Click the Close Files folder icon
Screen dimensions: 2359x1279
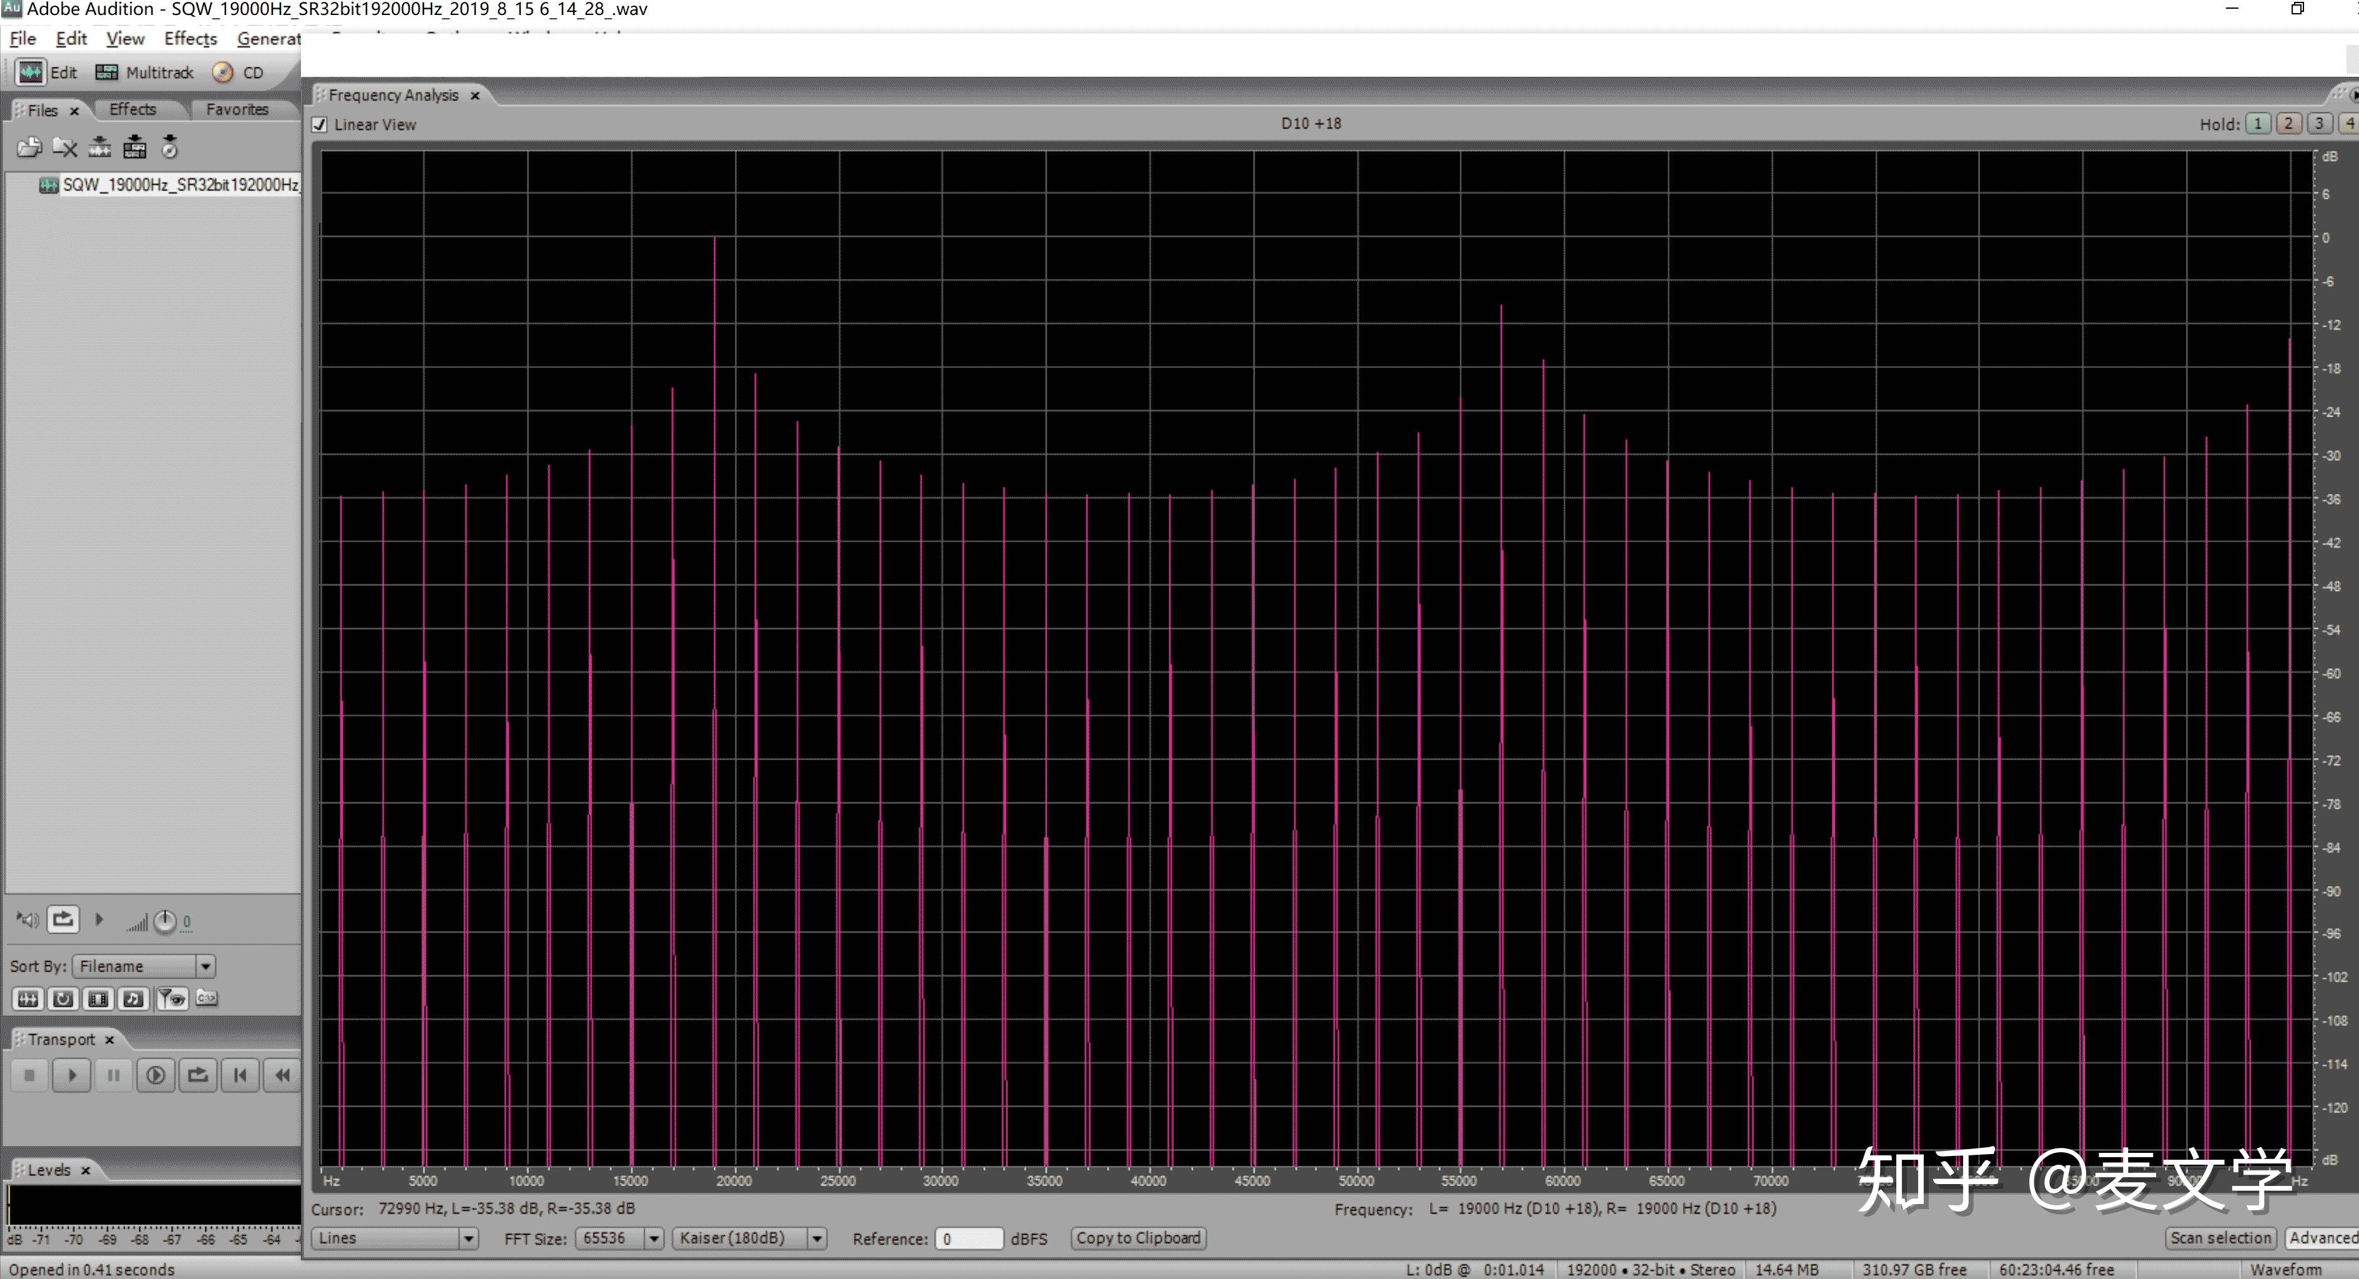point(65,147)
